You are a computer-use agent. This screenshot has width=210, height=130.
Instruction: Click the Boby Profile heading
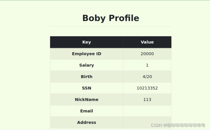click(111, 18)
